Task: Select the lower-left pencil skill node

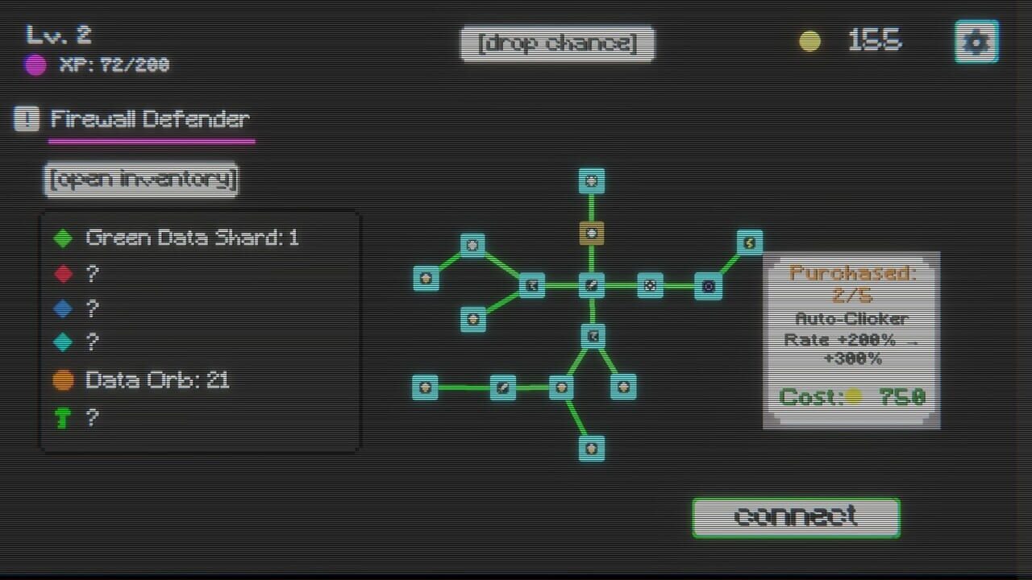Action: pos(504,387)
